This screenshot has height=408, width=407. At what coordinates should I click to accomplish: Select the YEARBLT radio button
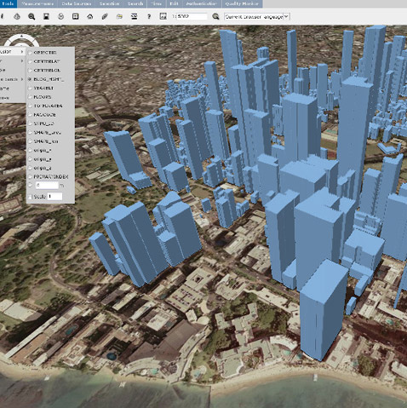click(30, 88)
